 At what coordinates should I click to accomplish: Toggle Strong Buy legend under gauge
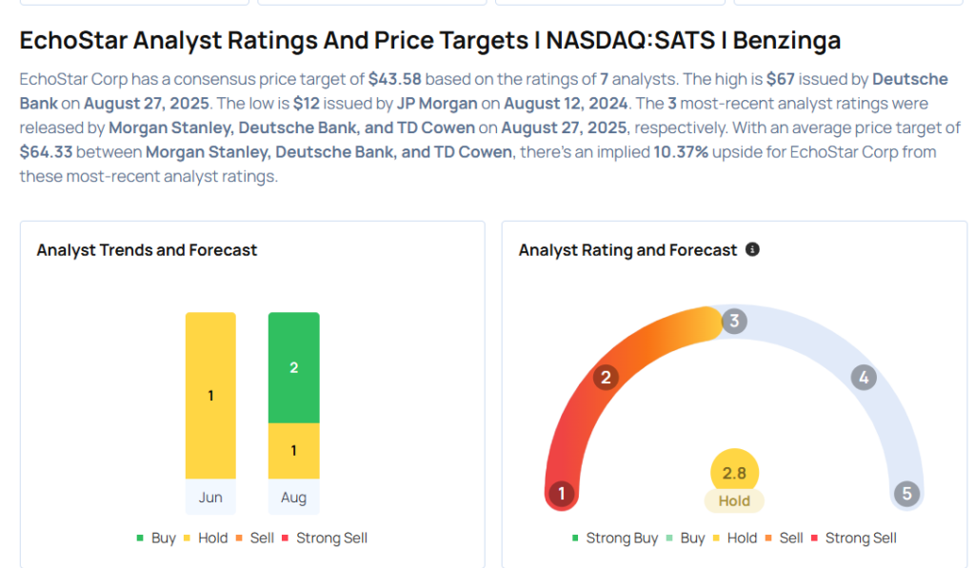tap(614, 538)
